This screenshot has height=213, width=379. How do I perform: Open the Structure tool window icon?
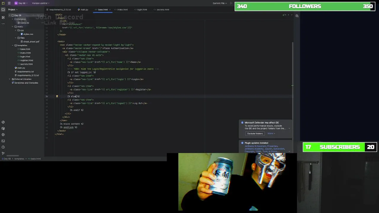tap(3, 17)
